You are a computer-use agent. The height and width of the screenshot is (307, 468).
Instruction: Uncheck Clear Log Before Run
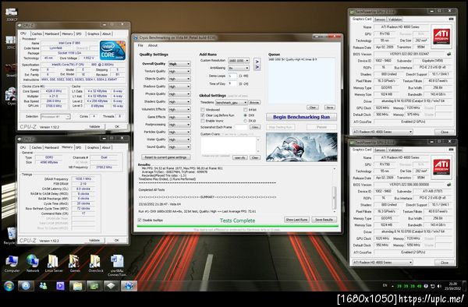coord(203,115)
